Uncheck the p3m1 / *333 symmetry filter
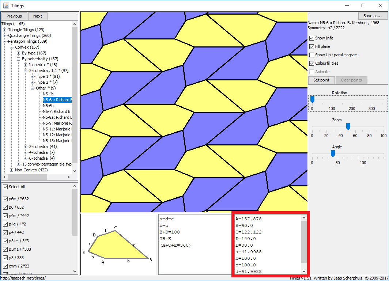This screenshot has width=389, height=281. point(5,250)
